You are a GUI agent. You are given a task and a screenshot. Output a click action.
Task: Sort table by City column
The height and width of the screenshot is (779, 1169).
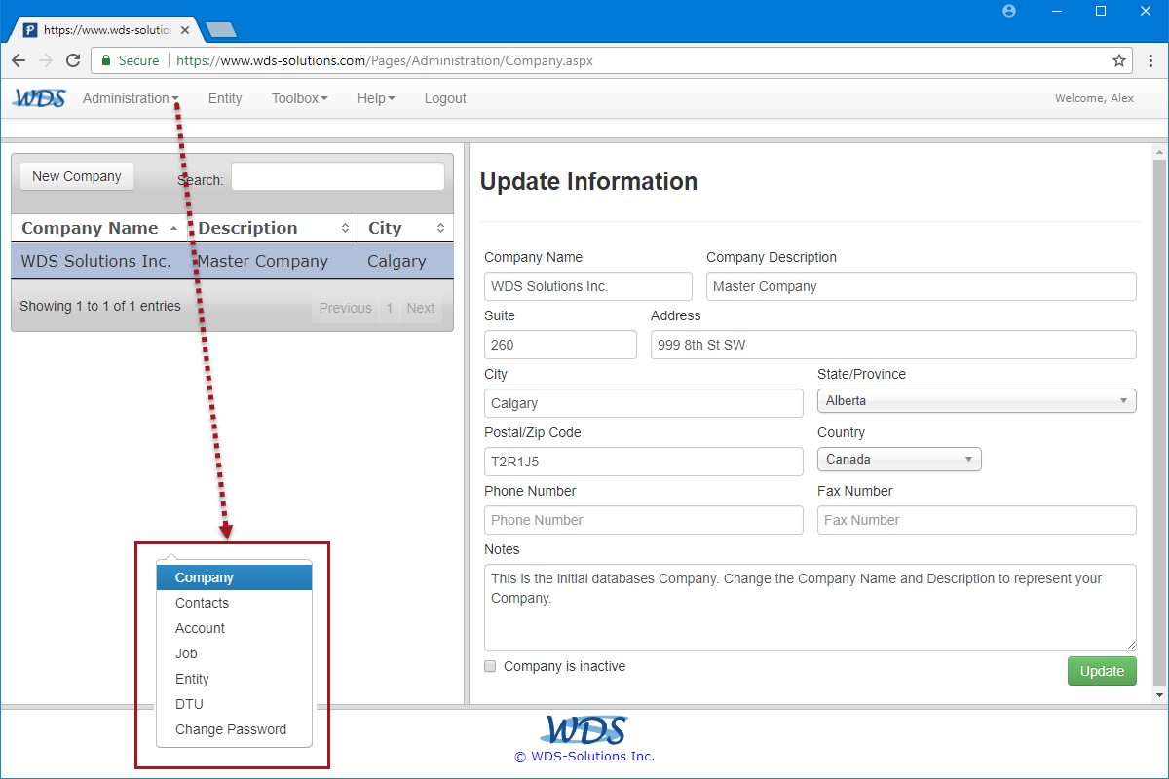point(405,228)
